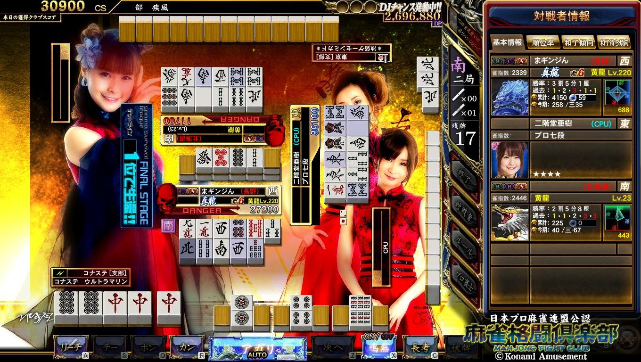Click the vertical CPU gauge bar
The height and width of the screenshot is (362, 641).
point(381,247)
